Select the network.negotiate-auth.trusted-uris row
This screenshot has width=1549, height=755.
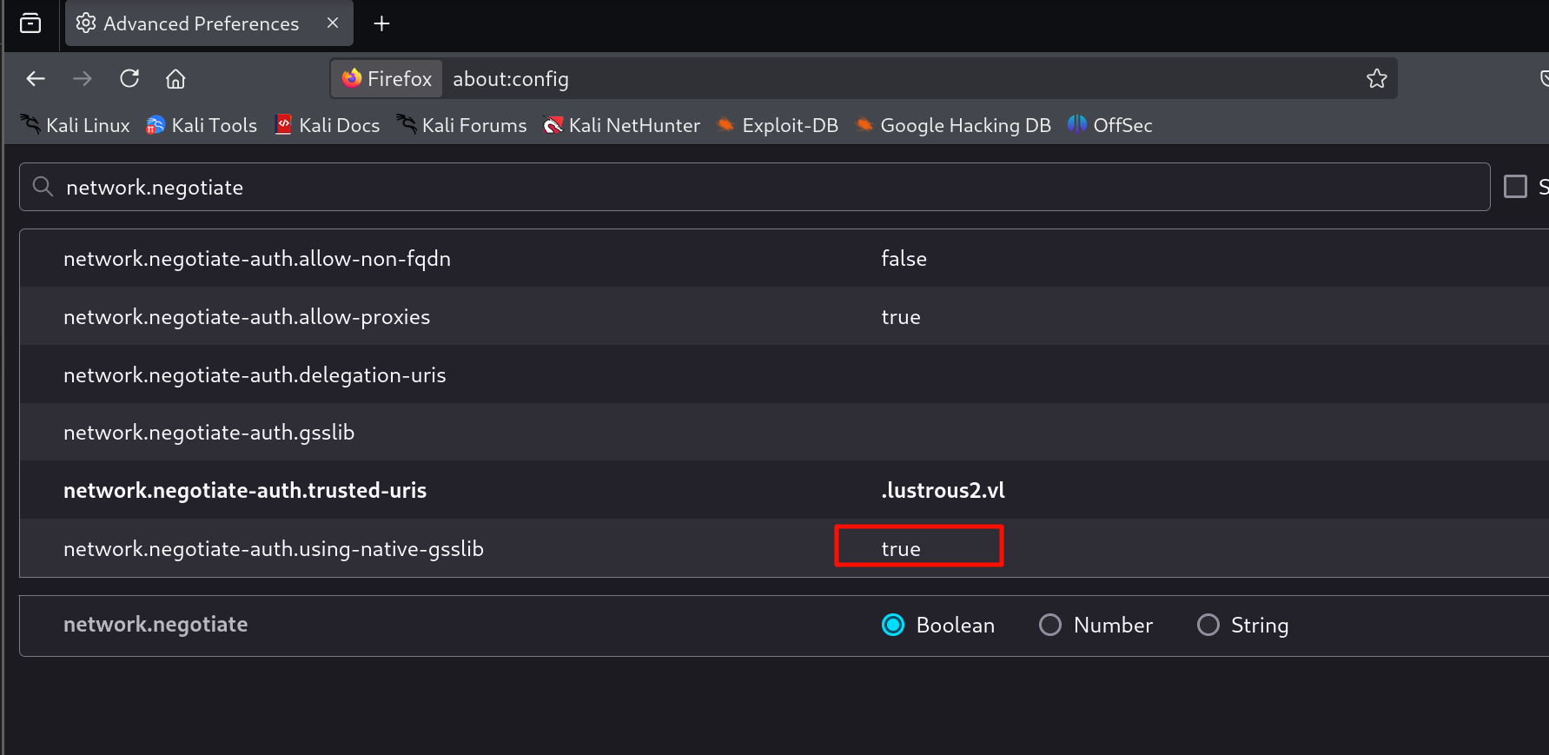pyautogui.click(x=245, y=491)
